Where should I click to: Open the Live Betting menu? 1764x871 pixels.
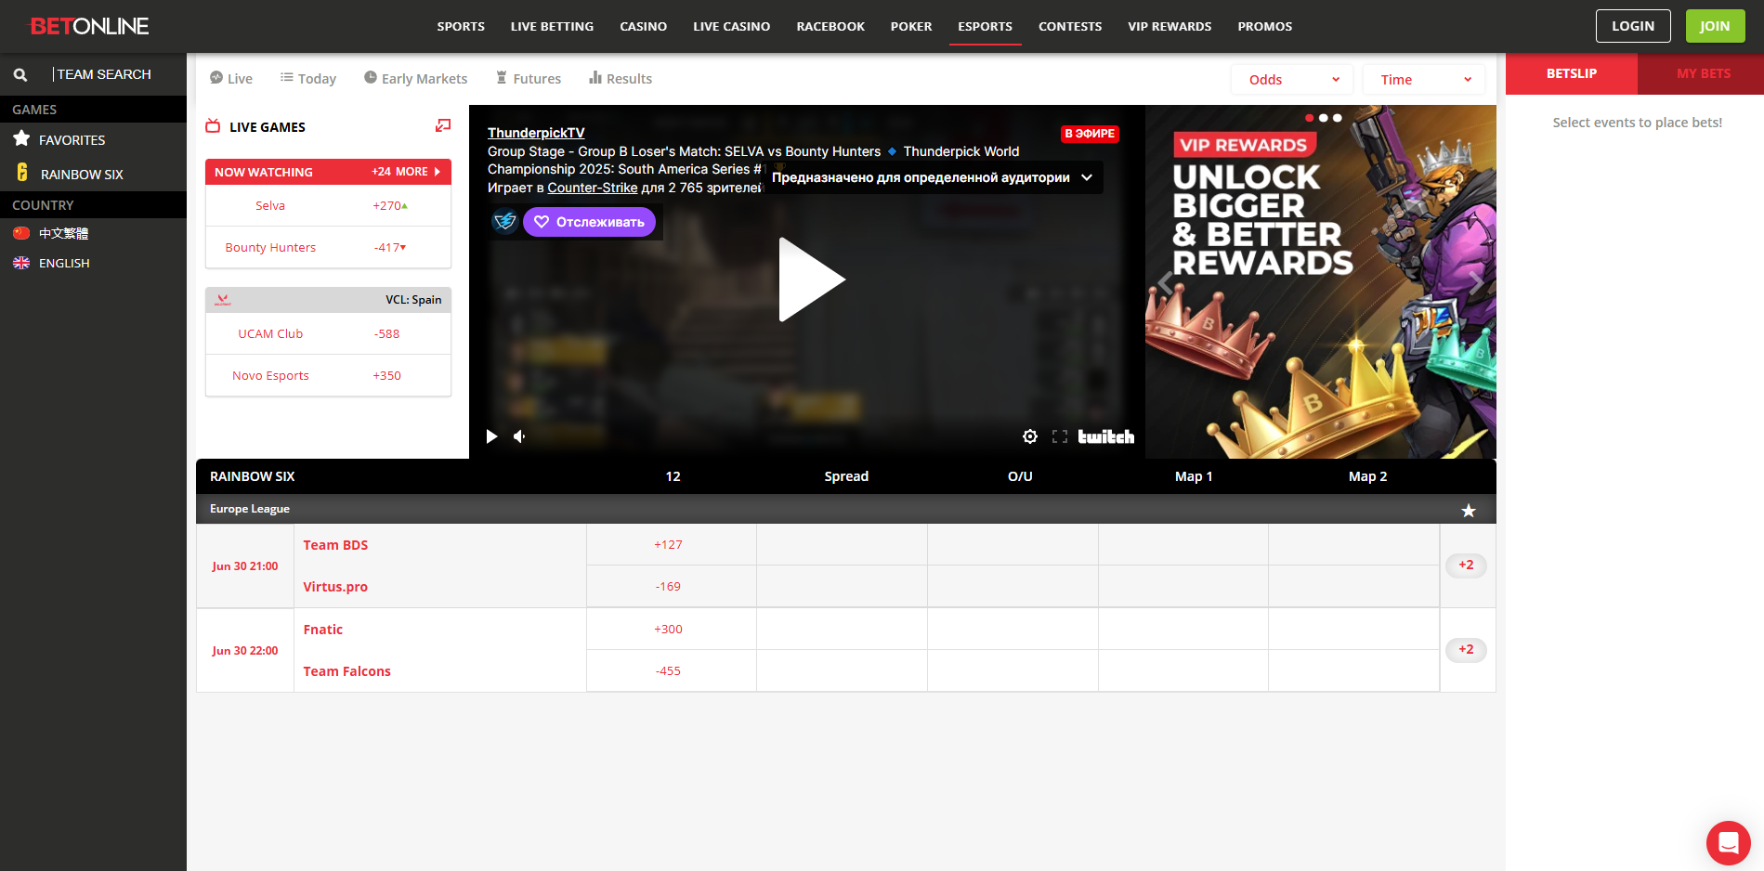click(552, 26)
